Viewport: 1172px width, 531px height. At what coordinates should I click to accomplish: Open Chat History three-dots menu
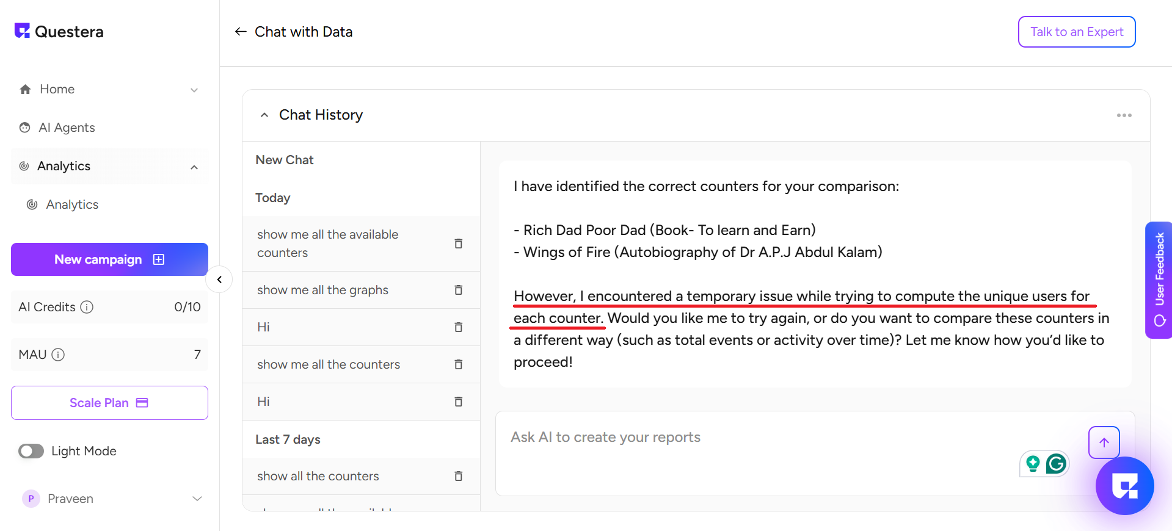[1124, 115]
